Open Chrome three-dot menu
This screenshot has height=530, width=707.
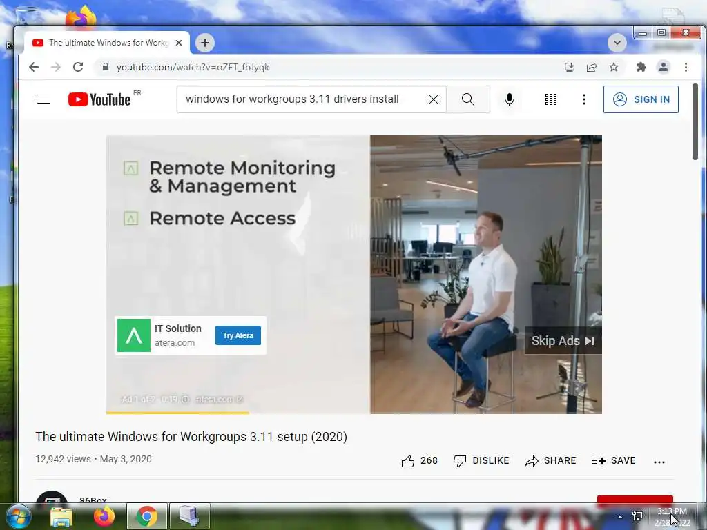click(x=686, y=67)
